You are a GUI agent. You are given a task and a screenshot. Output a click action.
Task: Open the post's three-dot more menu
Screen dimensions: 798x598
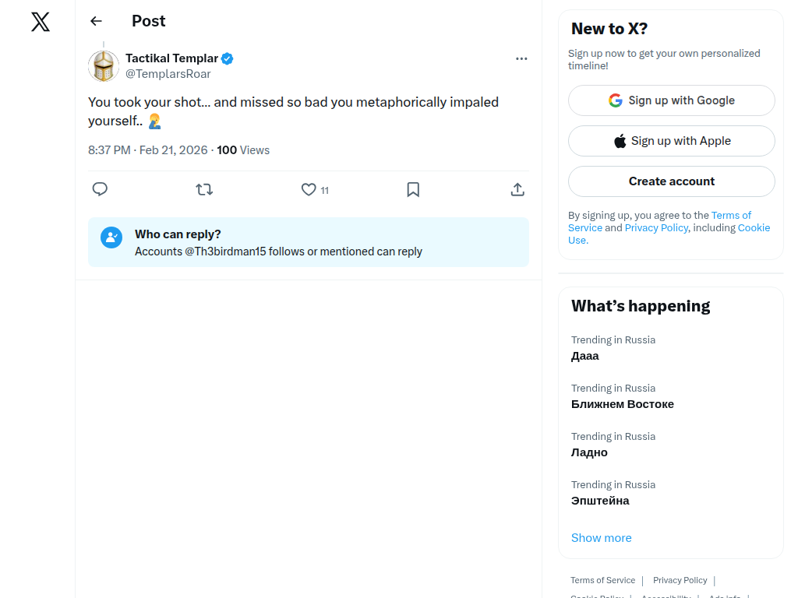pyautogui.click(x=521, y=58)
